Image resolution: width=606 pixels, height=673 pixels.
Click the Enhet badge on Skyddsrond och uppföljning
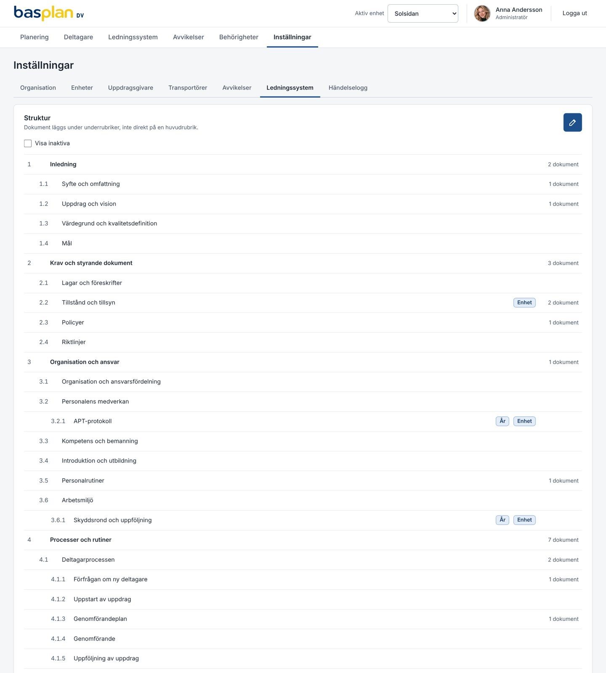click(x=524, y=520)
